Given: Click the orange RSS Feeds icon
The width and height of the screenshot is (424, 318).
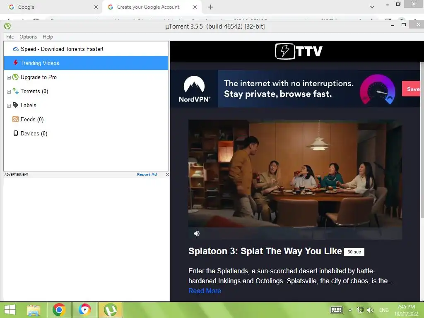Looking at the screenshot, I should (16, 119).
